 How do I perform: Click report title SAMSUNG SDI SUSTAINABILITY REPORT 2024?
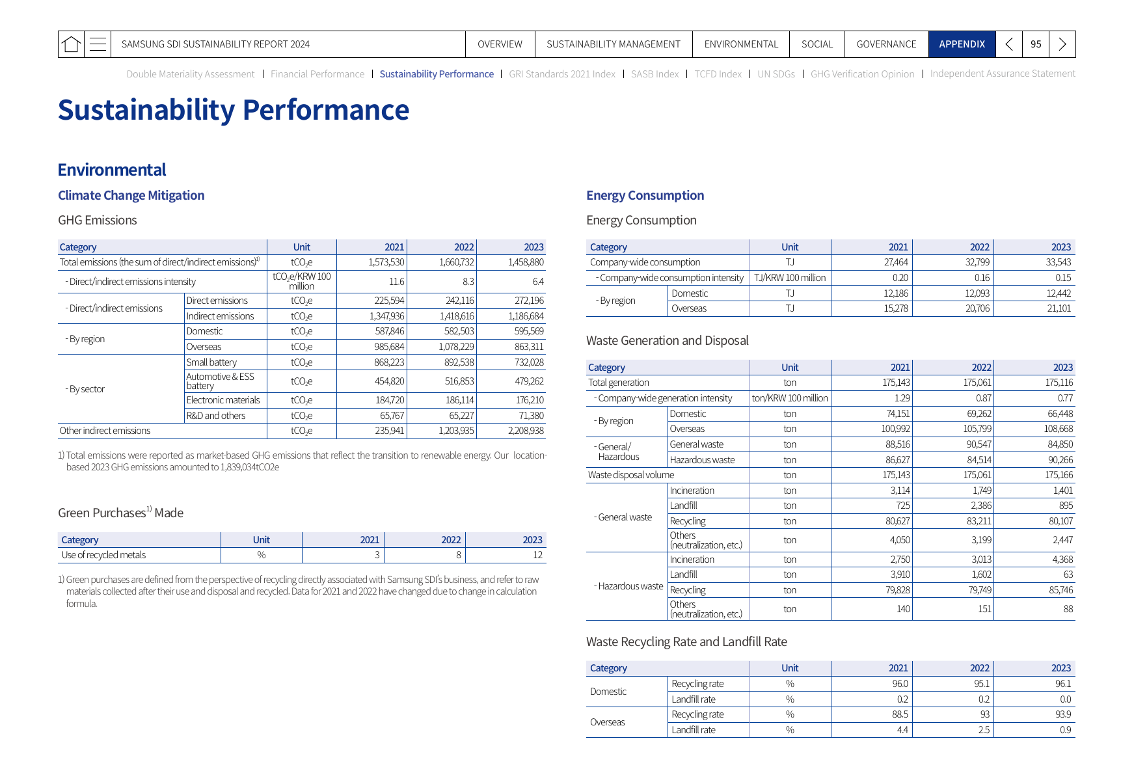pos(215,44)
